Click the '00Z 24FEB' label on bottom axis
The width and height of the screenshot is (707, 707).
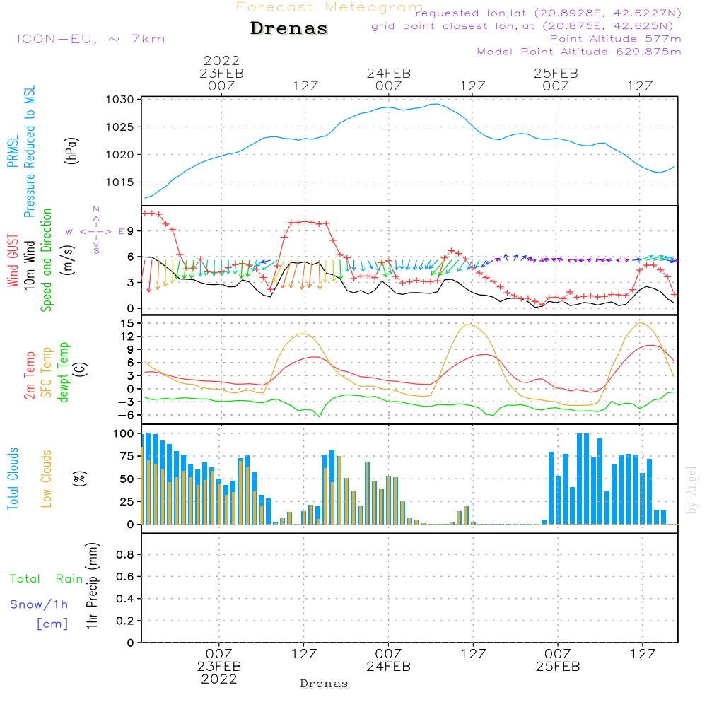388,660
